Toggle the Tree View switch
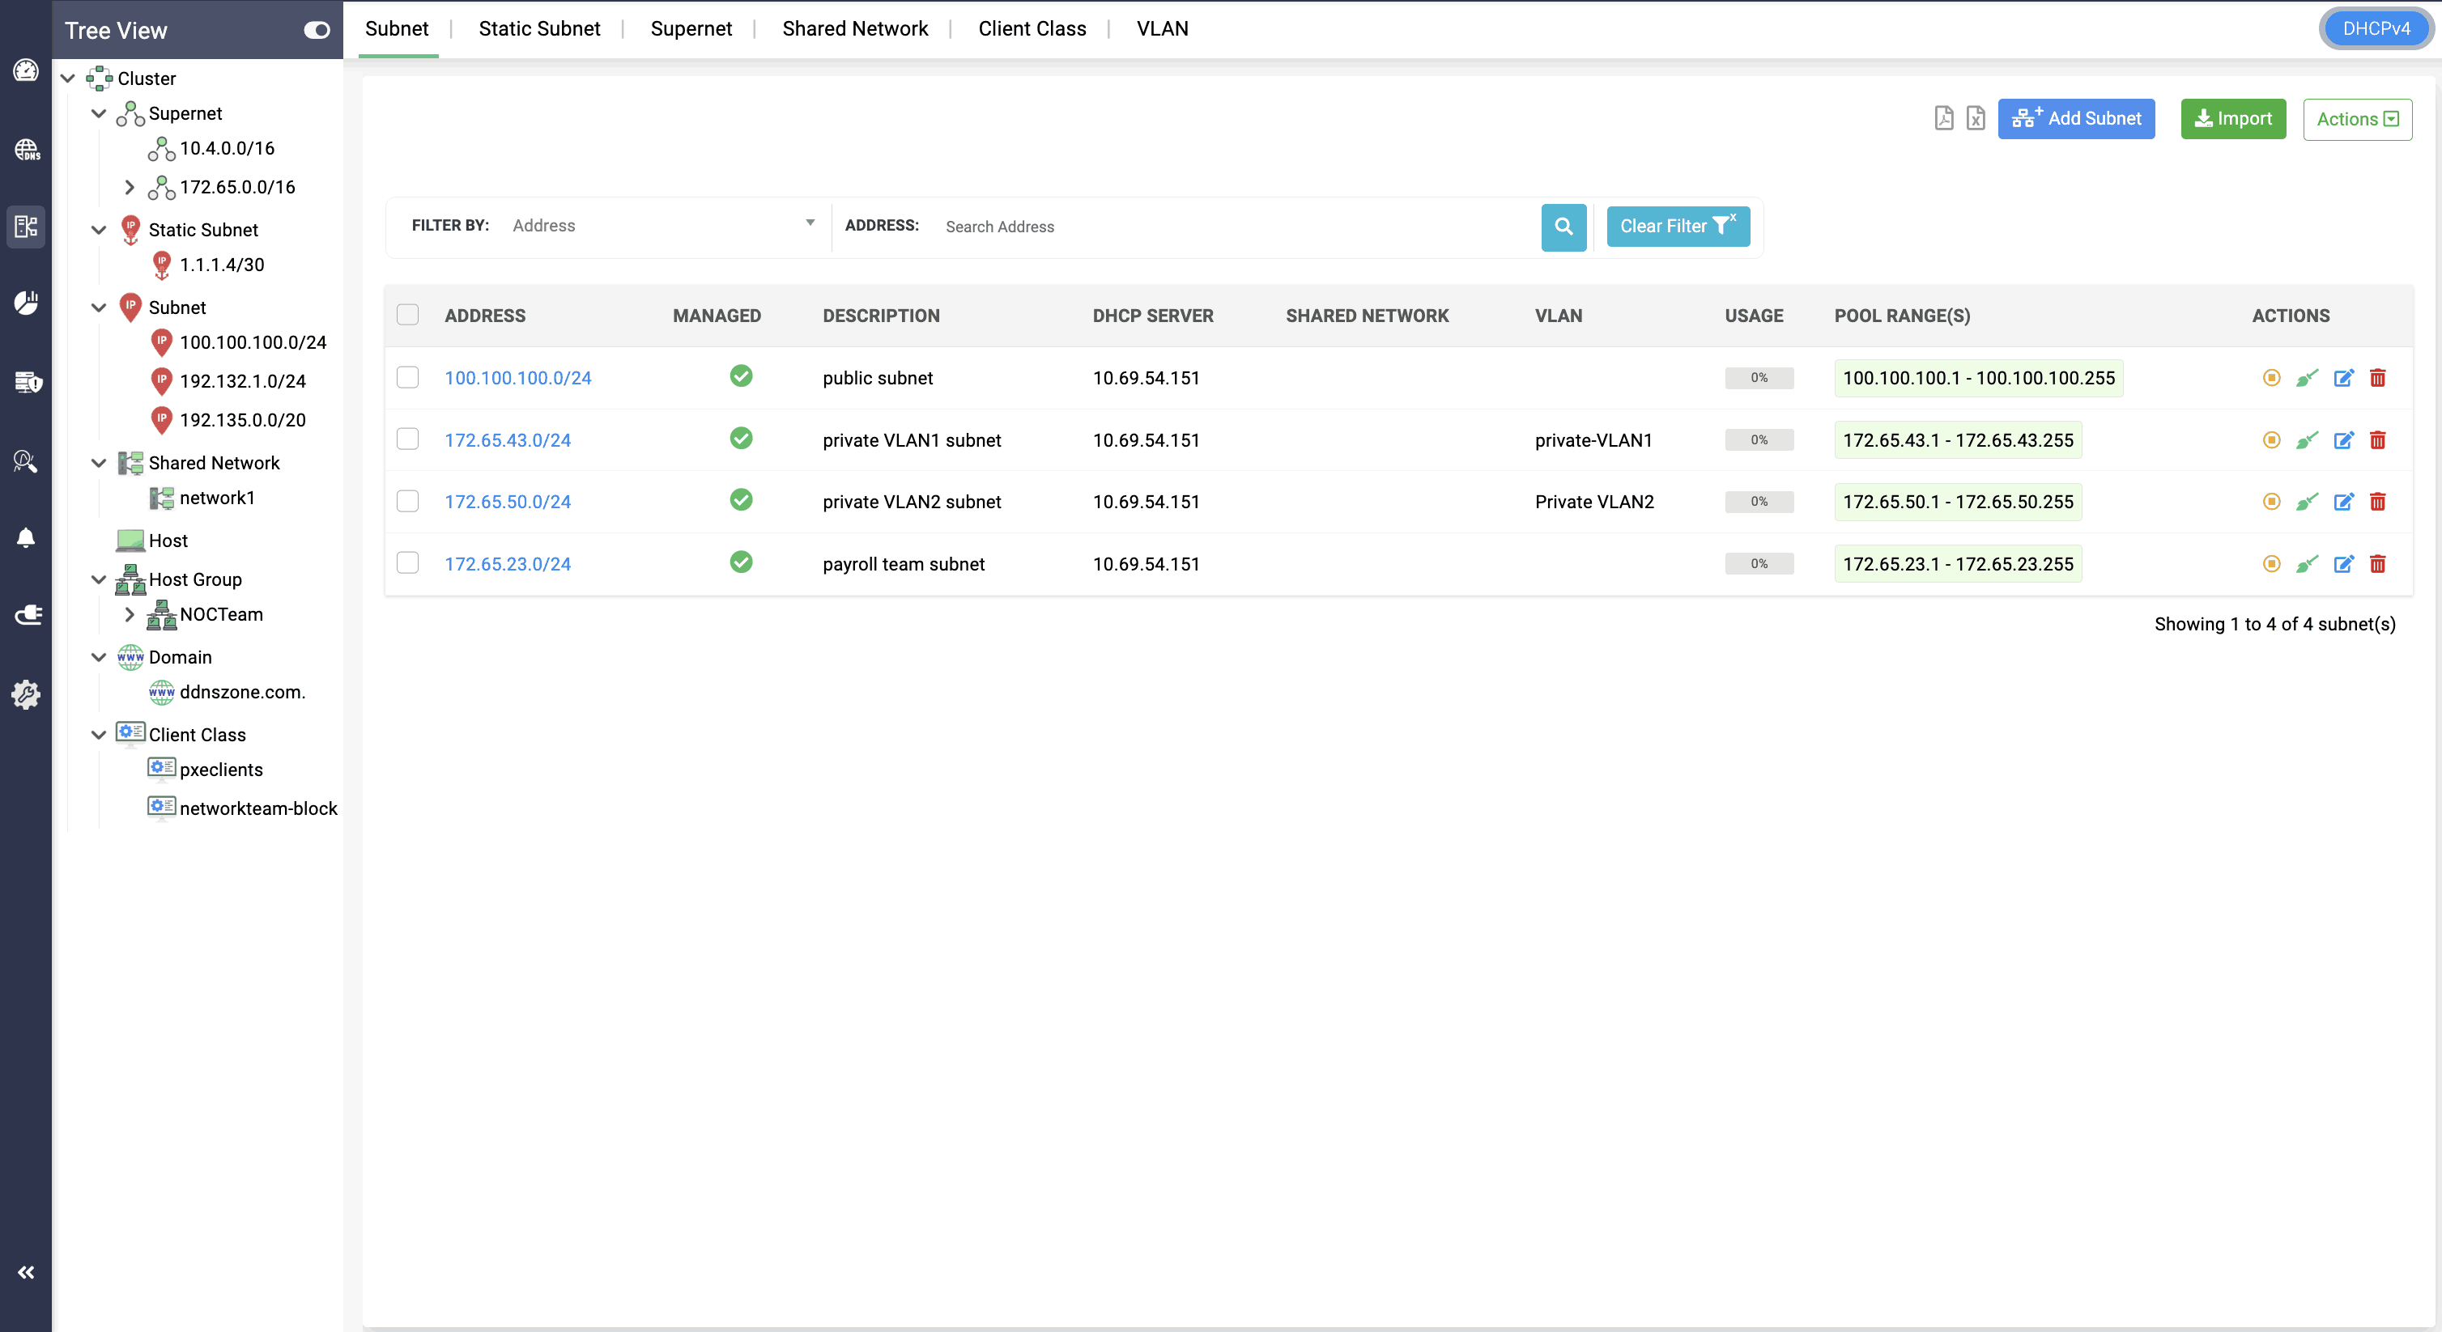This screenshot has height=1332, width=2442. [x=317, y=30]
